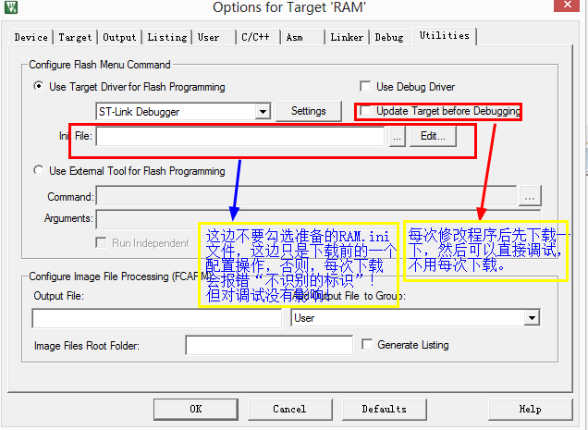Click the Output File input field
The width and height of the screenshot is (588, 430).
(157, 318)
